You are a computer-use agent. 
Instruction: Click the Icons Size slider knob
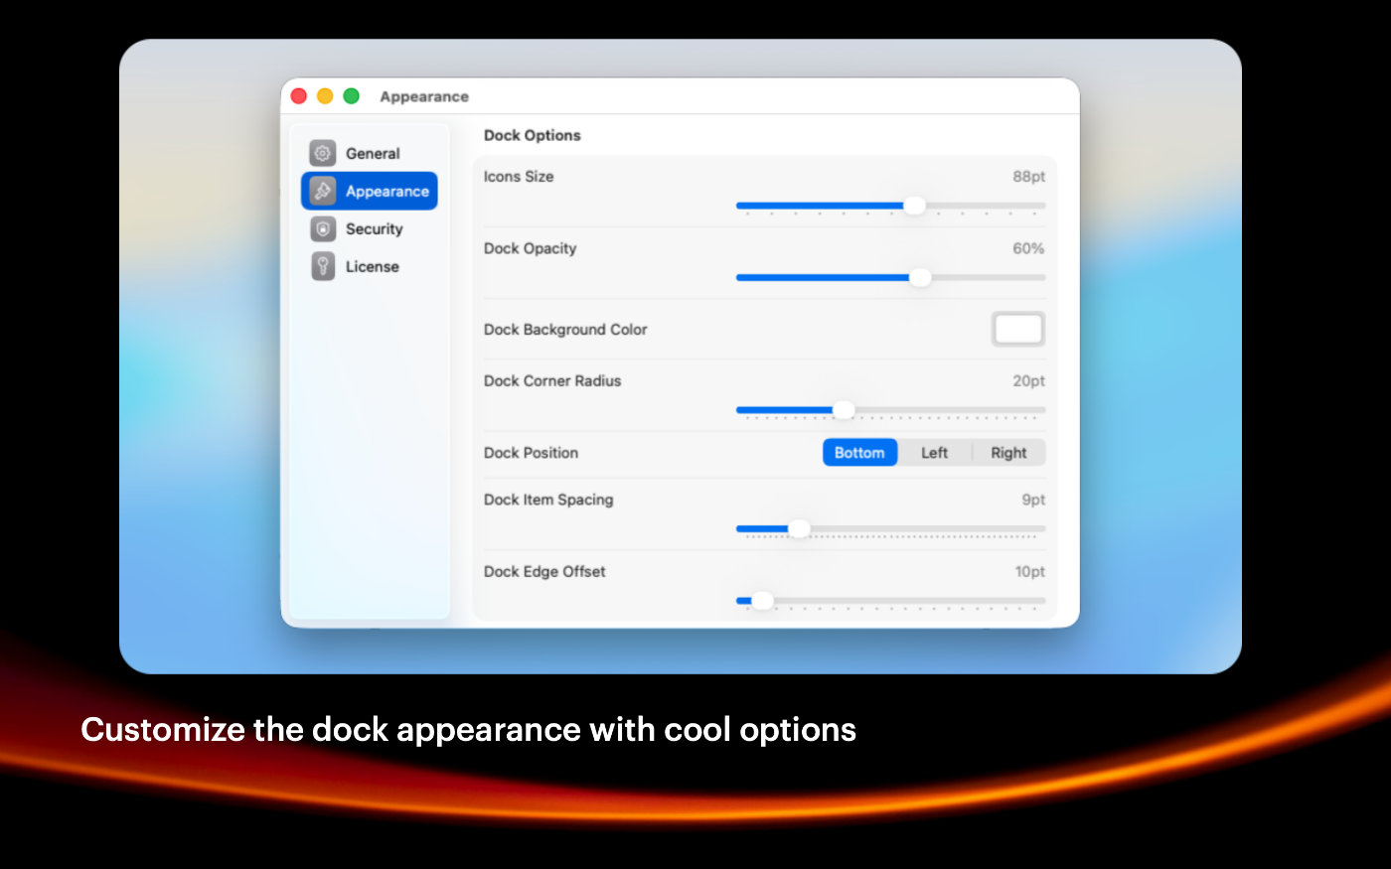tap(914, 206)
